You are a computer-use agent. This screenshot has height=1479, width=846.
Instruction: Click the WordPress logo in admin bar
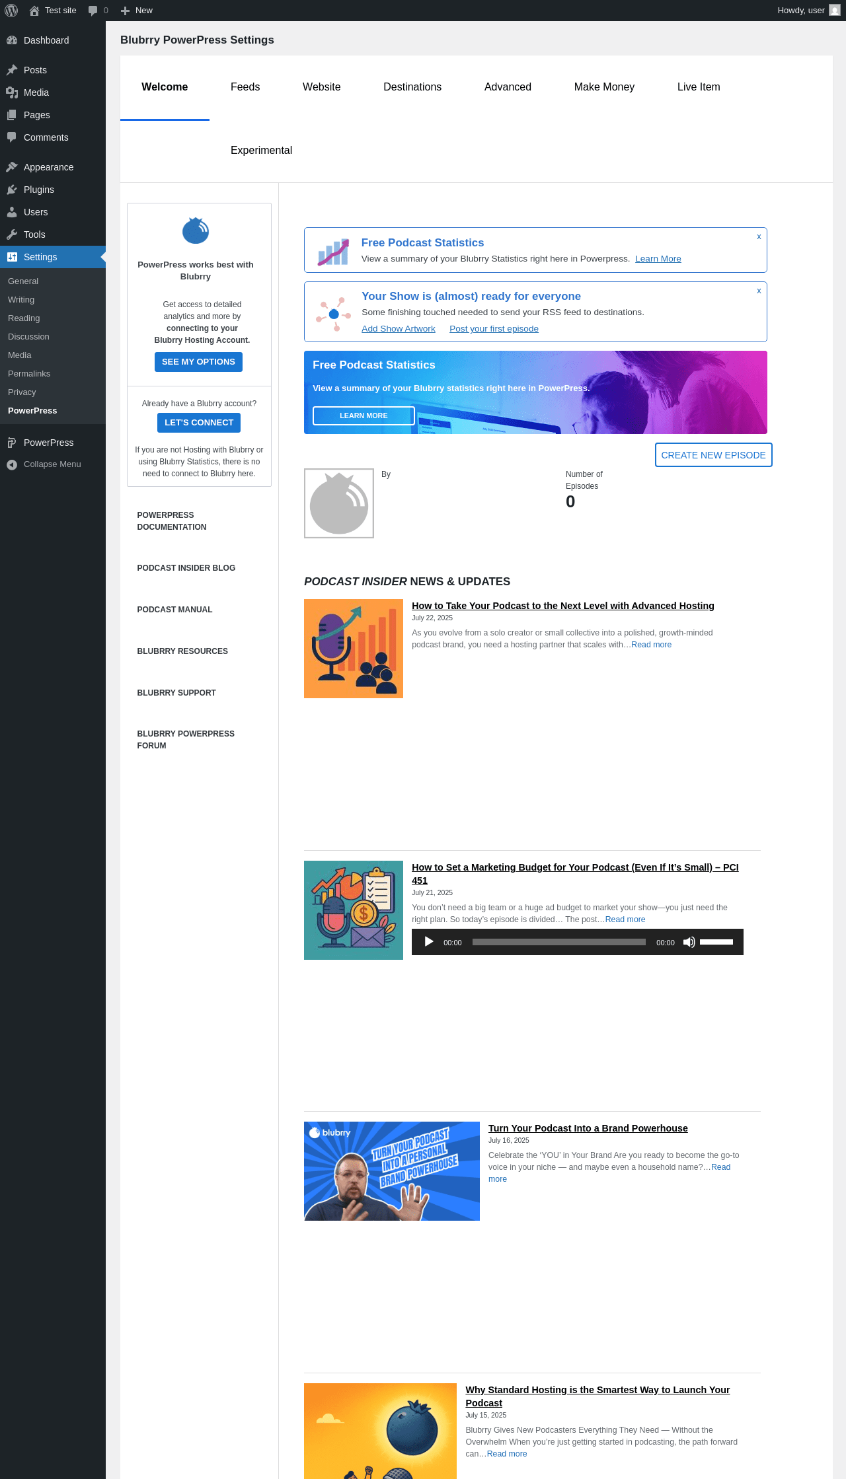pyautogui.click(x=11, y=11)
